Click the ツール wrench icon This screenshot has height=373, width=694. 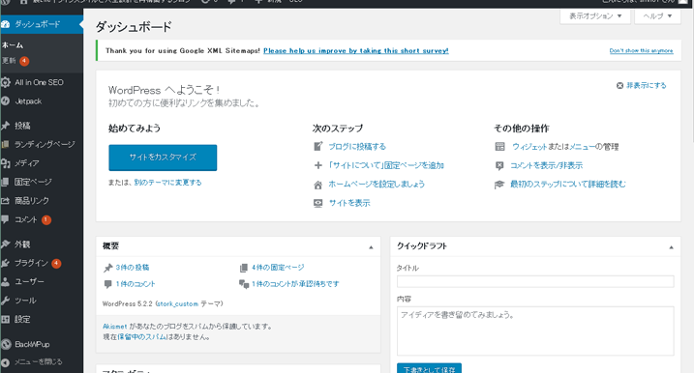click(x=5, y=301)
